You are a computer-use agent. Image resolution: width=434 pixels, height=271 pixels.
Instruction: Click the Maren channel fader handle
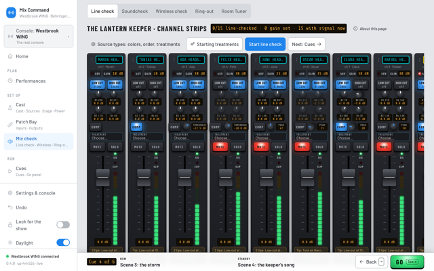click(x=102, y=178)
